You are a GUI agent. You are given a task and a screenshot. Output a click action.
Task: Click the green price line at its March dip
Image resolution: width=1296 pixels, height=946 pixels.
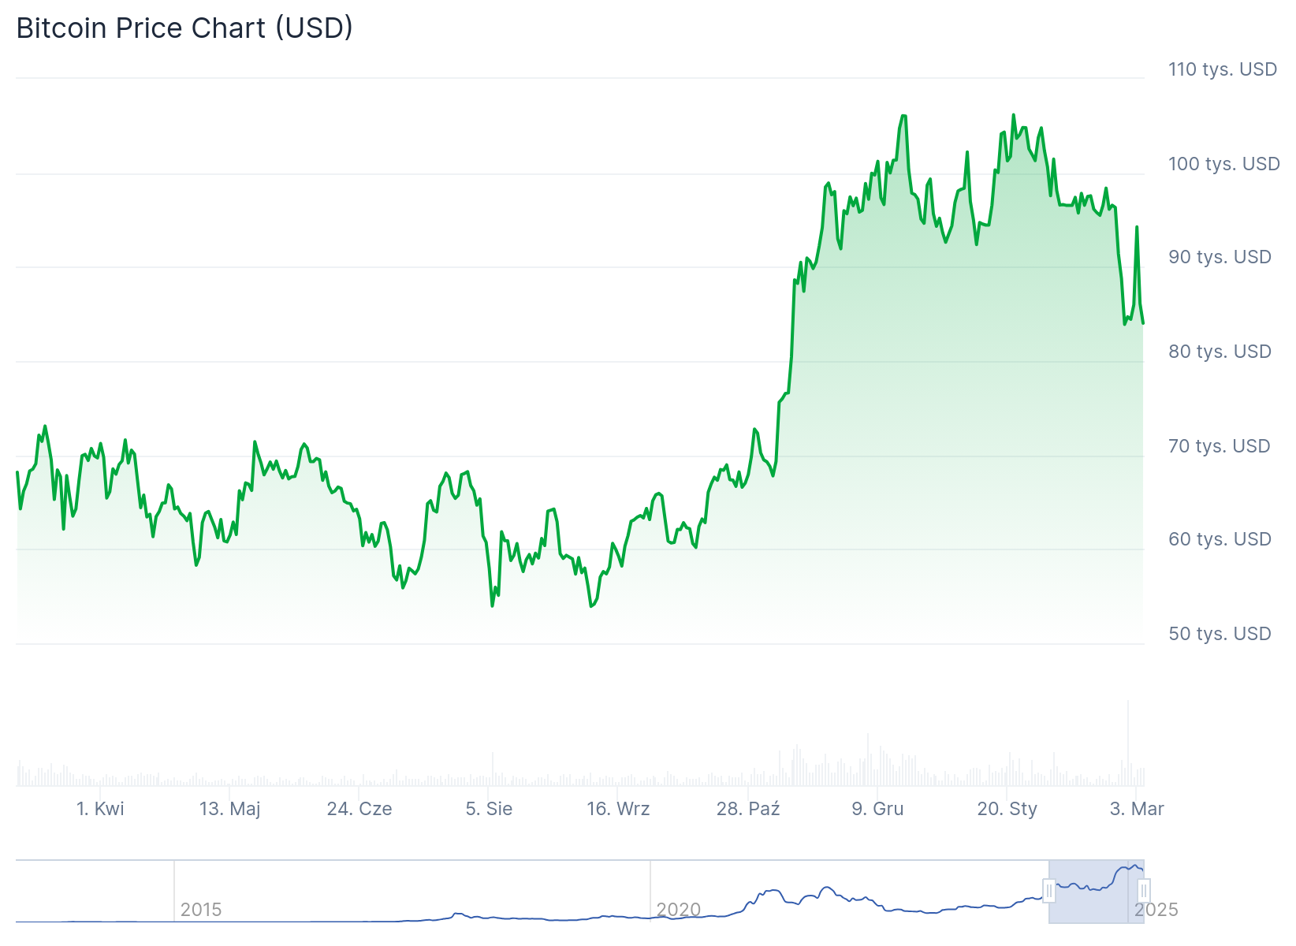click(x=1126, y=323)
